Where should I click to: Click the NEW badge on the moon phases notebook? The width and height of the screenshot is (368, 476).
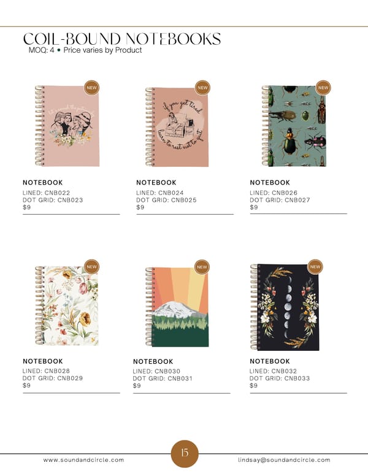pyautogui.click(x=315, y=267)
